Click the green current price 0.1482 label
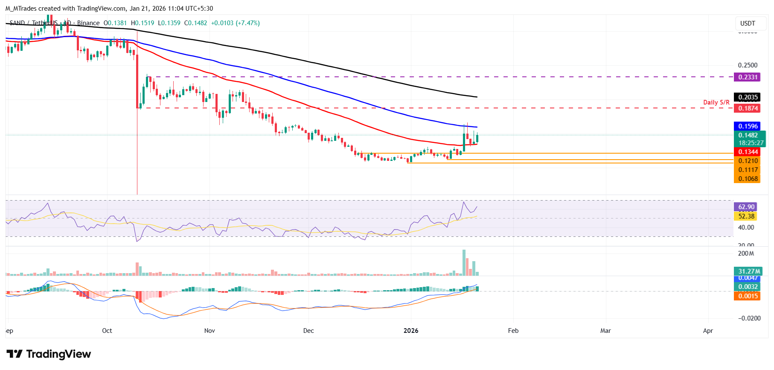Image resolution: width=774 pixels, height=370 pixels. [x=748, y=135]
